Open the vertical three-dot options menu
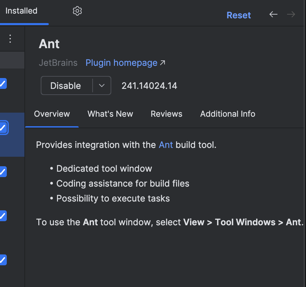This screenshot has width=306, height=287. click(x=10, y=39)
